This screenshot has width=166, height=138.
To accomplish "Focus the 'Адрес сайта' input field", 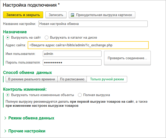I will [88, 45].
